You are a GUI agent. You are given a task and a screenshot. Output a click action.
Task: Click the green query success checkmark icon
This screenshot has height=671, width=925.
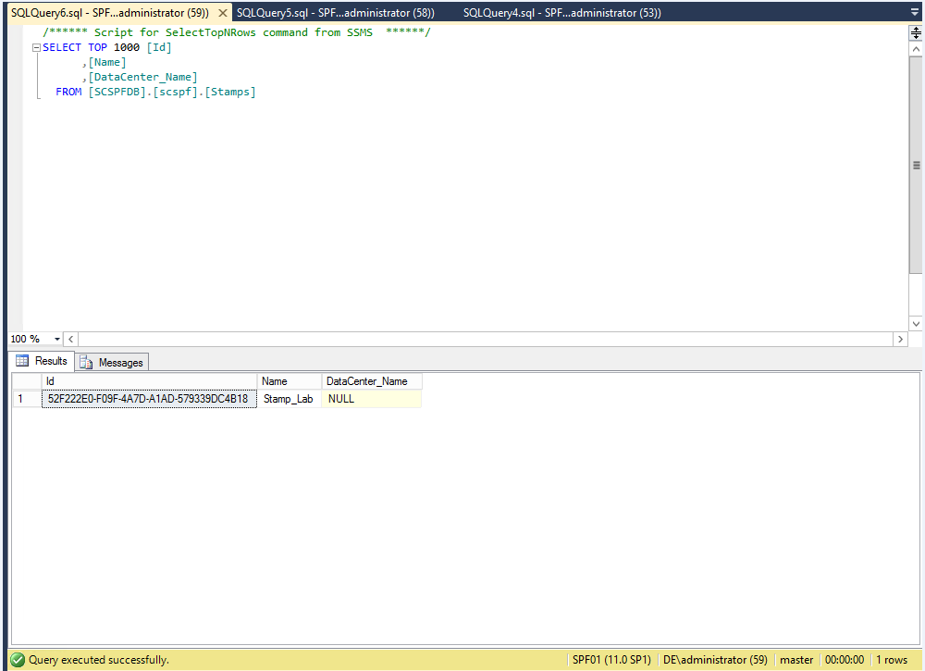[18, 660]
